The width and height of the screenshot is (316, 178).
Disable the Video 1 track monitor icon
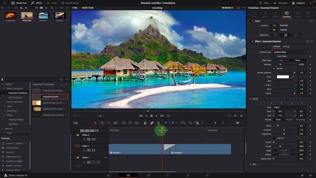pos(93,150)
